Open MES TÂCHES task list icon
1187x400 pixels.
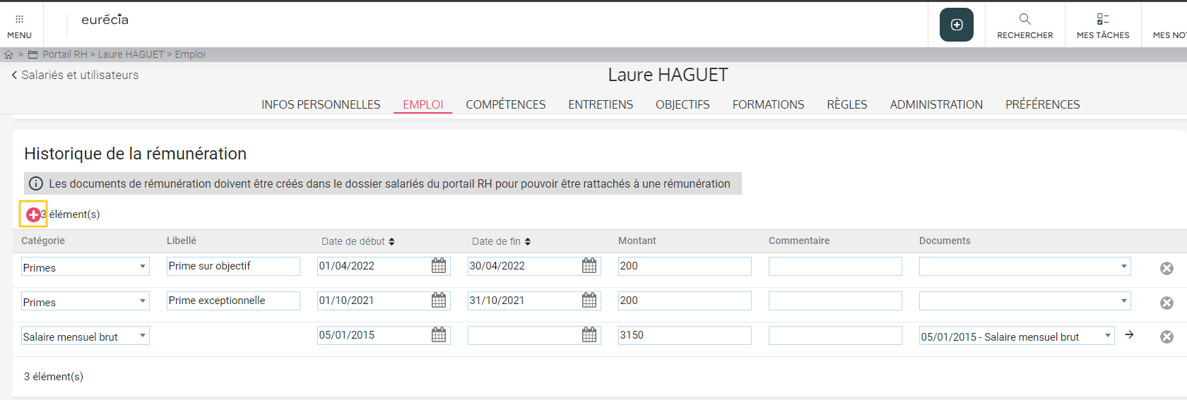coord(1102,19)
